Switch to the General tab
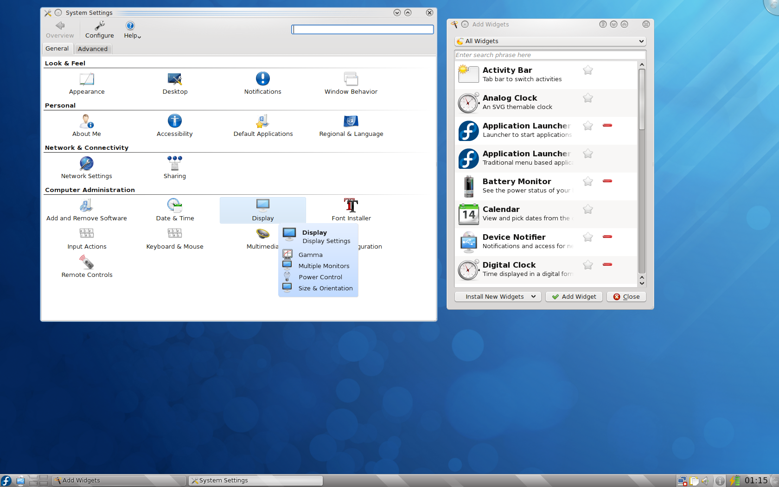Viewport: 779px width, 487px height. point(57,48)
